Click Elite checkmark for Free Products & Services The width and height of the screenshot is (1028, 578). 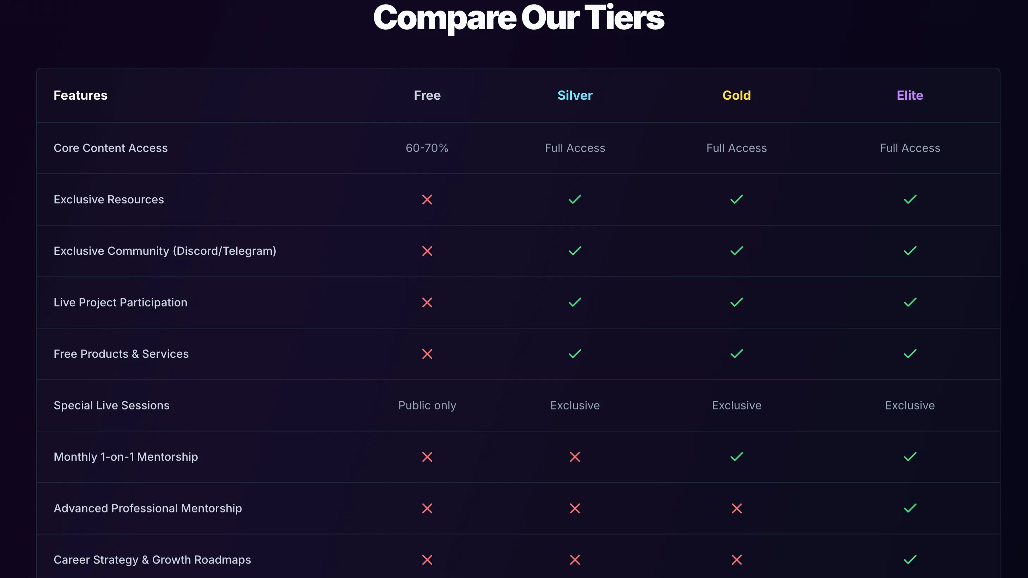[910, 354]
